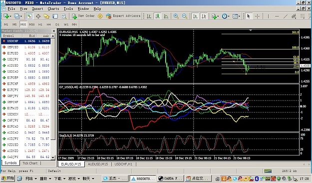Screen dimensions: 312x183
Task: Open the View menu
Action: tap(23, 9)
